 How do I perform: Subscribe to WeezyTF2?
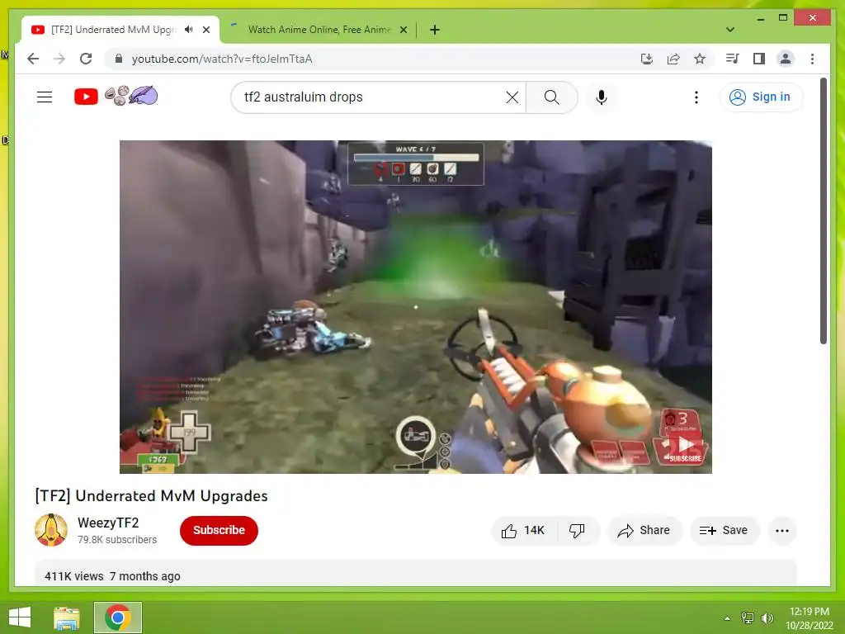219,531
